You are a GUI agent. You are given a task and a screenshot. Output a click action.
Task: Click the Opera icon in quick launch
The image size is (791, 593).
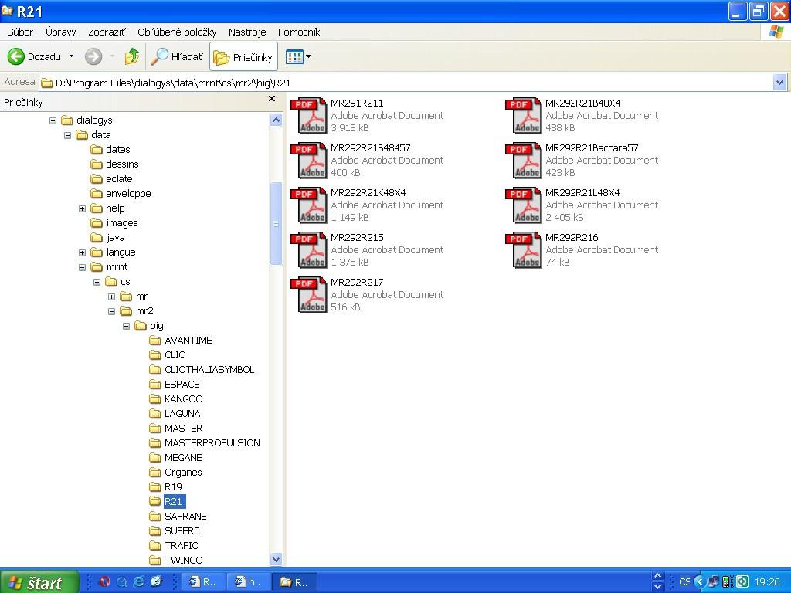coord(105,581)
